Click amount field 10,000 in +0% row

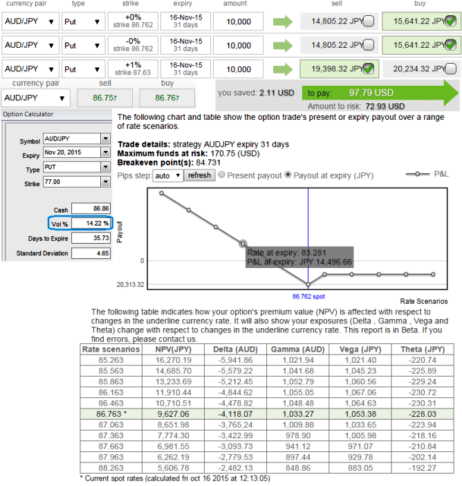point(239,21)
